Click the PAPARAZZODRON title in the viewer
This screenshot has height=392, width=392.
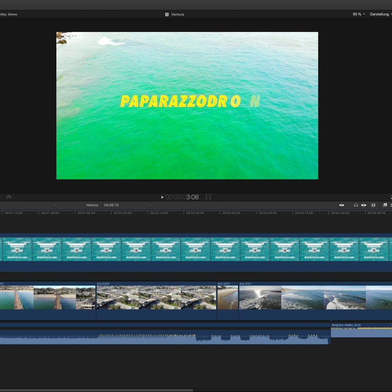point(190,101)
